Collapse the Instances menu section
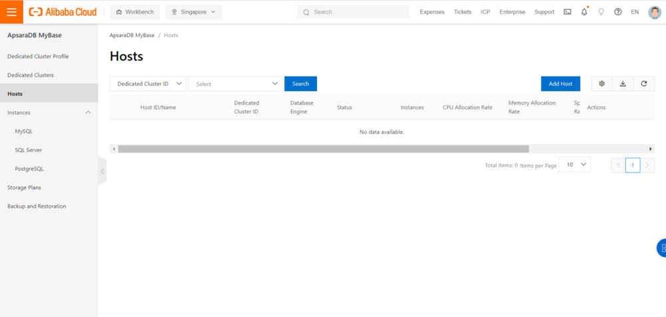 pyautogui.click(x=88, y=113)
